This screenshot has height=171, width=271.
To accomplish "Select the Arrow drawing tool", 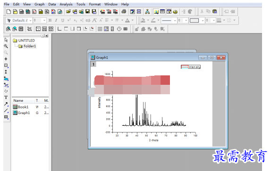I will click(6, 104).
